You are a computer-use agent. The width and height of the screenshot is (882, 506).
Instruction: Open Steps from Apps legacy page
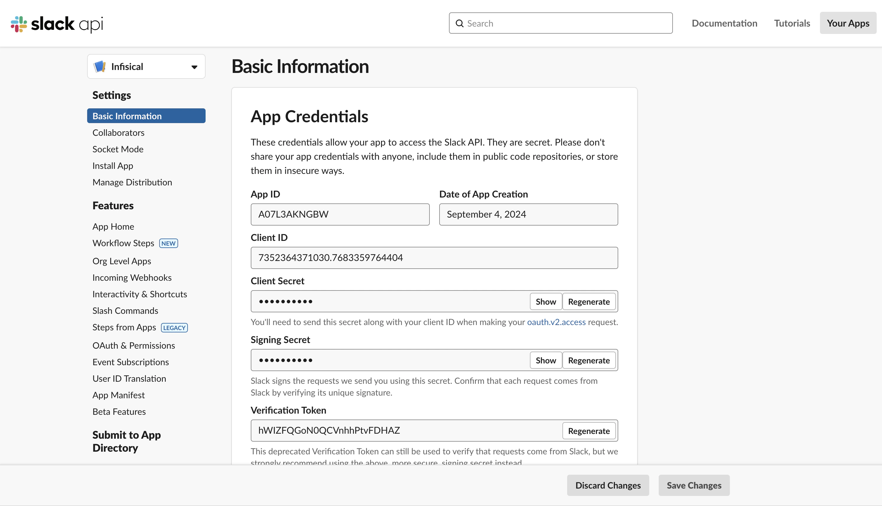(x=124, y=327)
